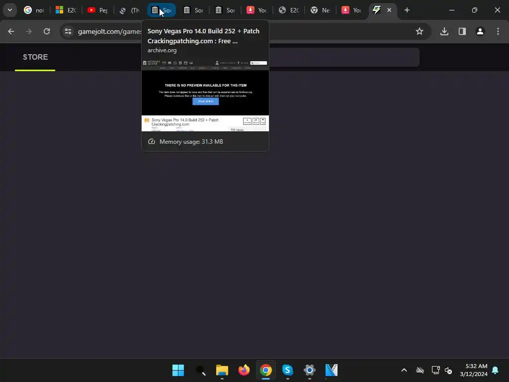Switch to the third archive.org Sony tab
Viewport: 509px width, 382px height.
(225, 10)
